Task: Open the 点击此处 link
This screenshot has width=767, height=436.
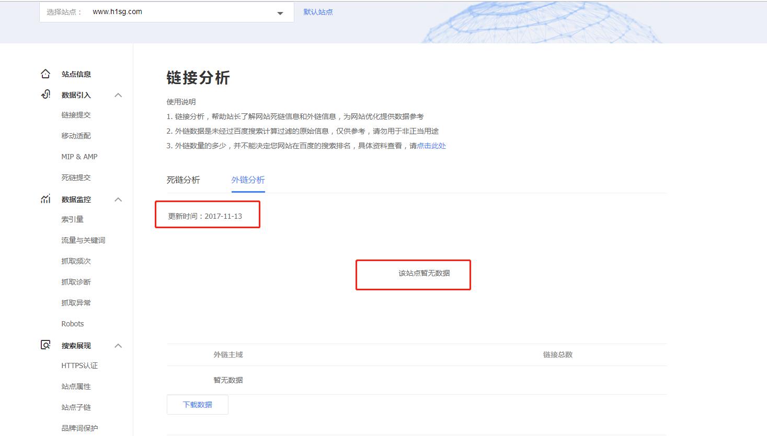Action: 431,146
